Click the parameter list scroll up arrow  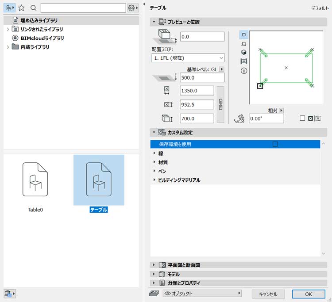[x=324, y=144]
